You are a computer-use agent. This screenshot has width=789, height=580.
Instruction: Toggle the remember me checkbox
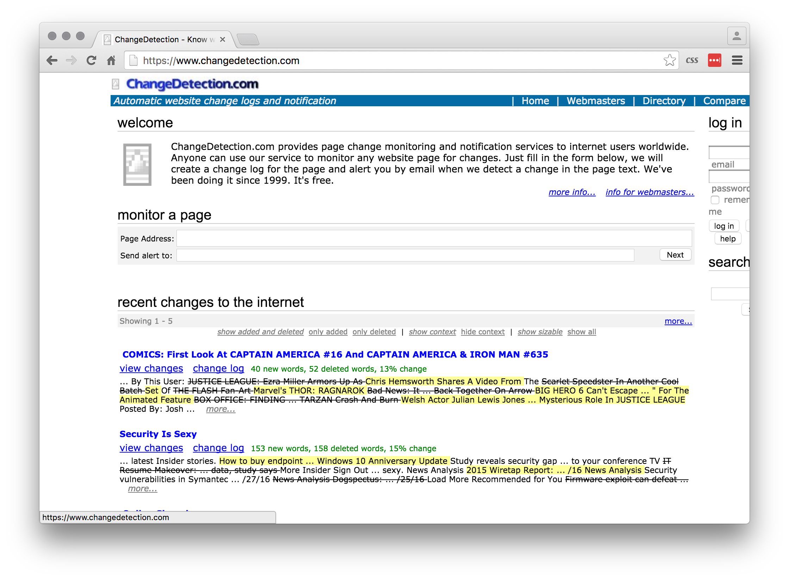tap(715, 200)
